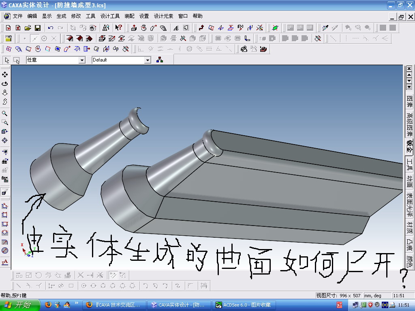Open the 设计工具 menu
Screen dimensions: 415x311
coord(110,16)
